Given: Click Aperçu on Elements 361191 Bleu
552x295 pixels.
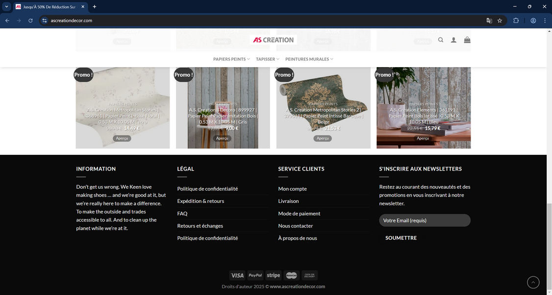Looking at the screenshot, I should (423, 138).
